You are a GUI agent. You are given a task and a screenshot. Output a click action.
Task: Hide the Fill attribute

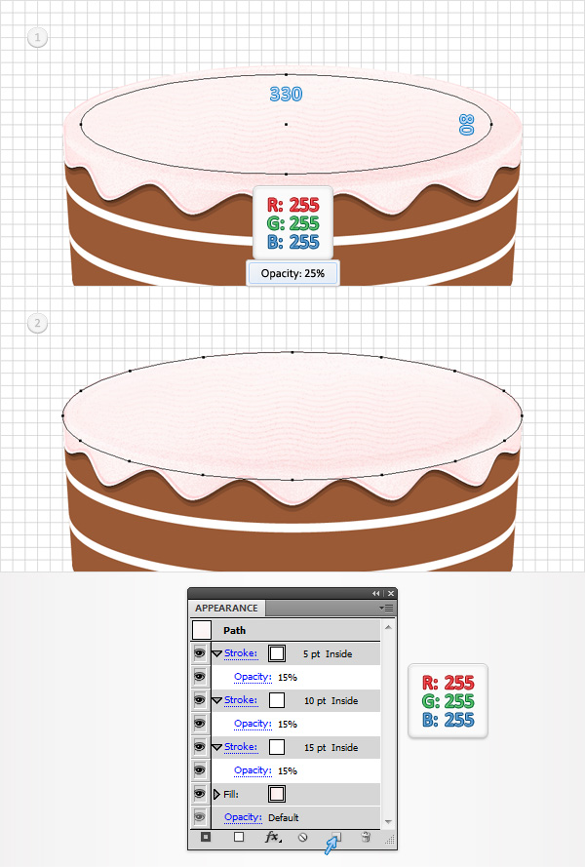pyautogui.click(x=200, y=794)
